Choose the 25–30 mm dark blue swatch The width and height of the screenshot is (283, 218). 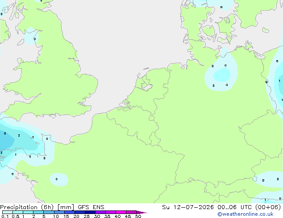pyautogui.click(x=90, y=212)
